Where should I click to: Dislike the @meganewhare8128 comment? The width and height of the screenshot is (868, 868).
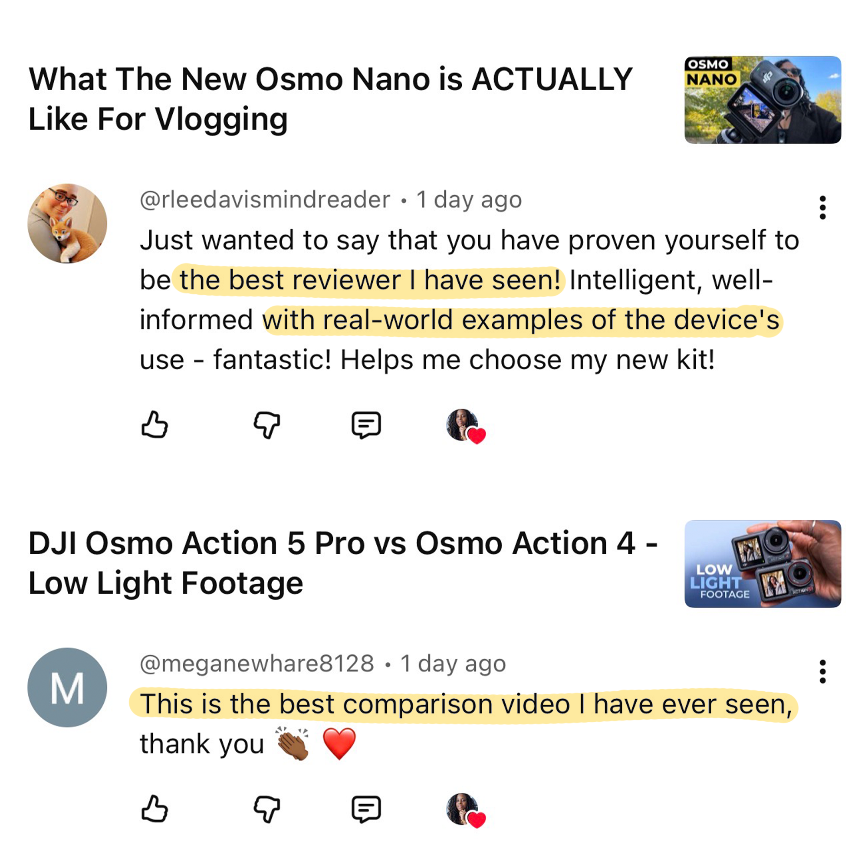(x=267, y=809)
